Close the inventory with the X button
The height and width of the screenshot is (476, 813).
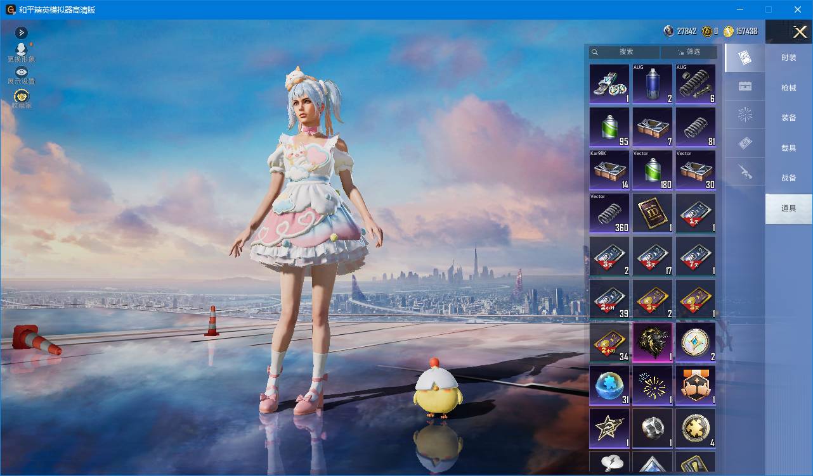pos(800,32)
